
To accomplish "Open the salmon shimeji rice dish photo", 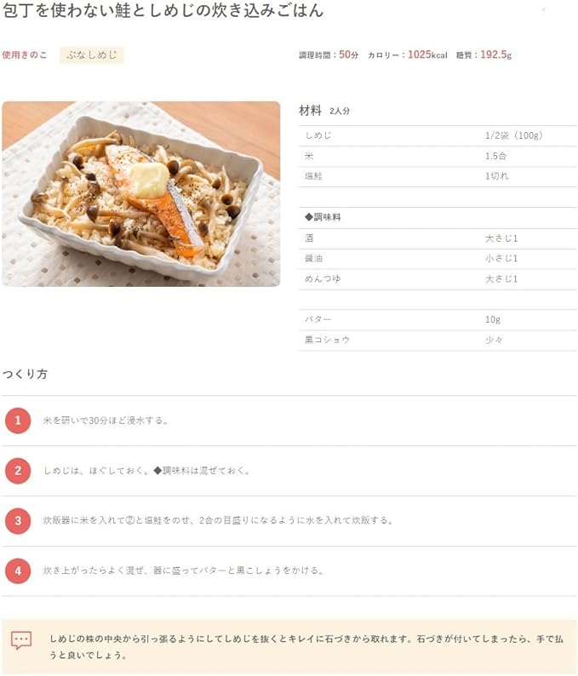I will 141,194.
